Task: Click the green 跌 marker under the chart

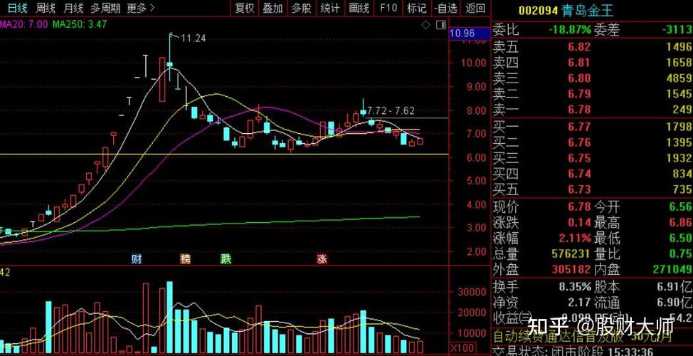Action: click(226, 259)
